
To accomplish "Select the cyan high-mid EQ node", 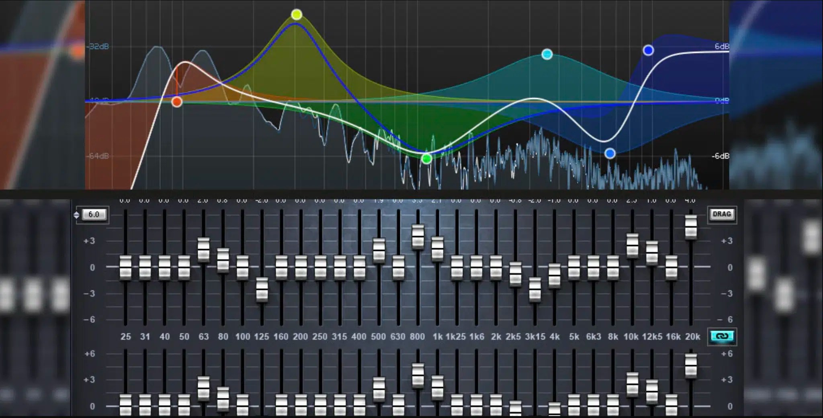I will (547, 53).
